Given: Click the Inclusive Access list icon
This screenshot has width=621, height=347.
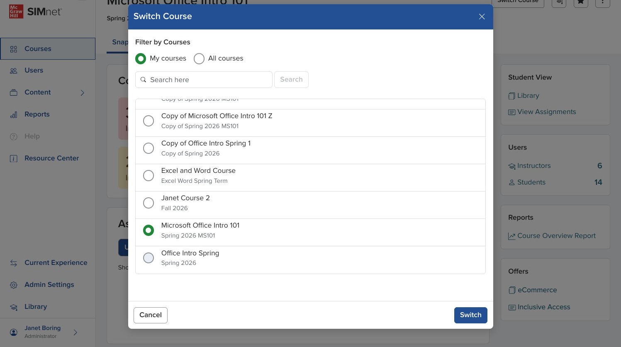Looking at the screenshot, I should click(512, 308).
